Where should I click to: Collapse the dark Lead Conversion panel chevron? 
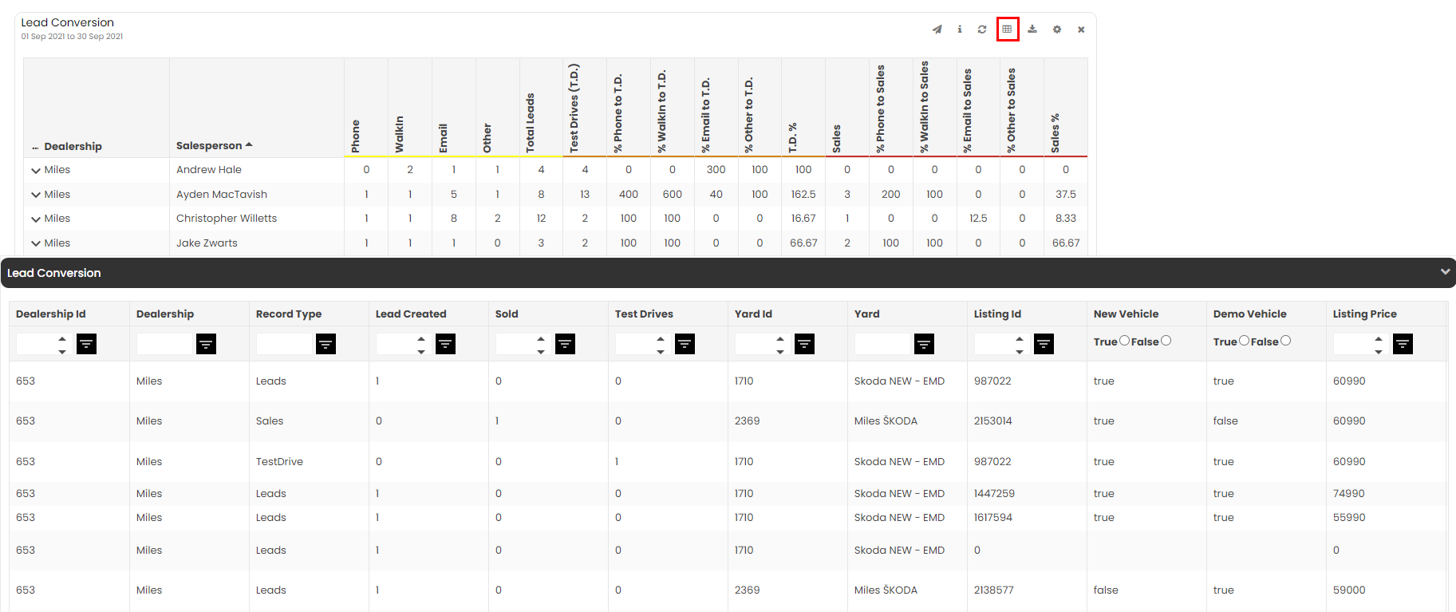[x=1445, y=272]
